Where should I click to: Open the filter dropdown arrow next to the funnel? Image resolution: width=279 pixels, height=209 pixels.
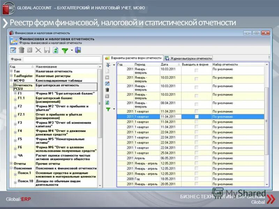(71, 50)
